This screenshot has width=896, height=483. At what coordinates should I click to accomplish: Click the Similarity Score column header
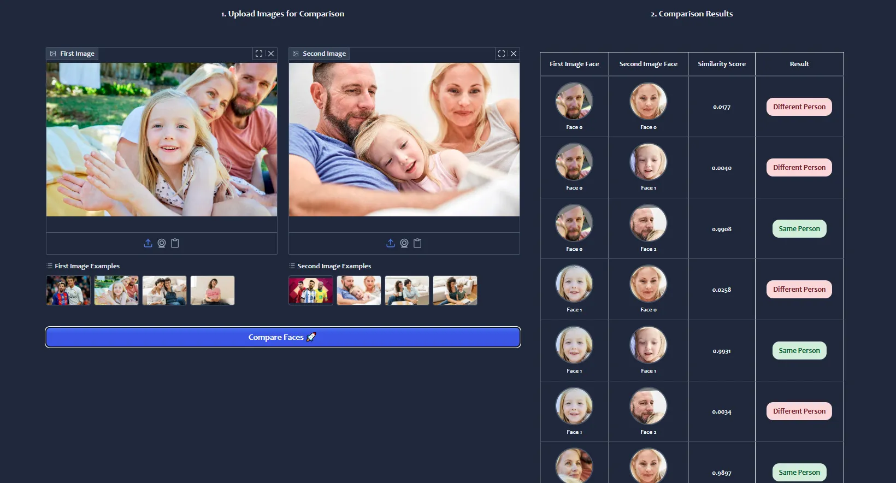(722, 64)
